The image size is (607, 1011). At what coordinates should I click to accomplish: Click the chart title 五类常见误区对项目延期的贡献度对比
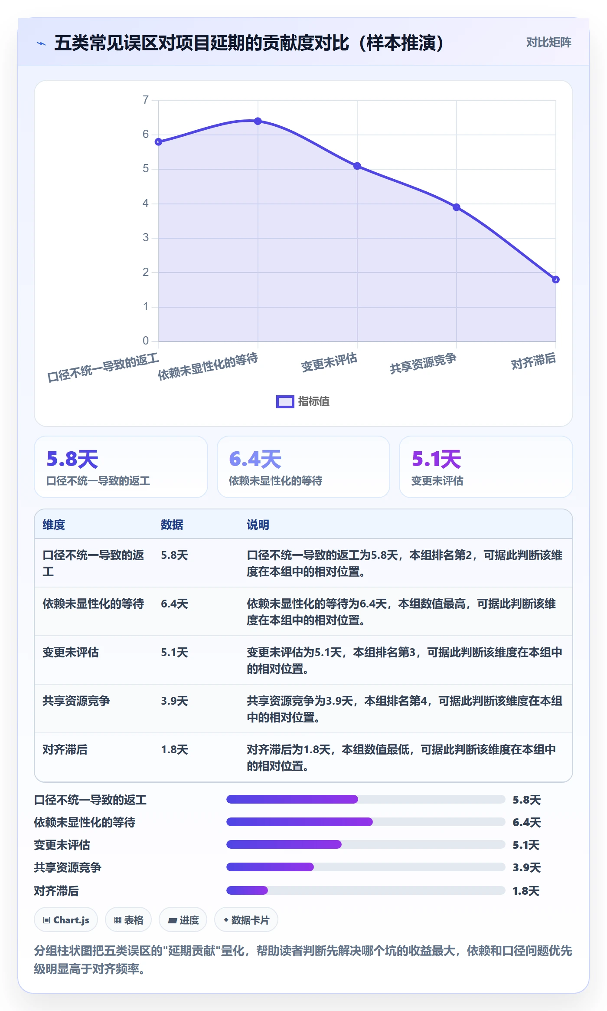pos(249,43)
